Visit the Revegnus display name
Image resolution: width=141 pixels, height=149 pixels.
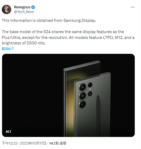pyautogui.click(x=22, y=7)
